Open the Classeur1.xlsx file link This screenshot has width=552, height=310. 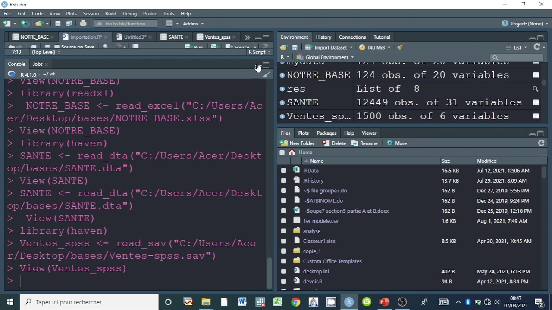coord(319,241)
